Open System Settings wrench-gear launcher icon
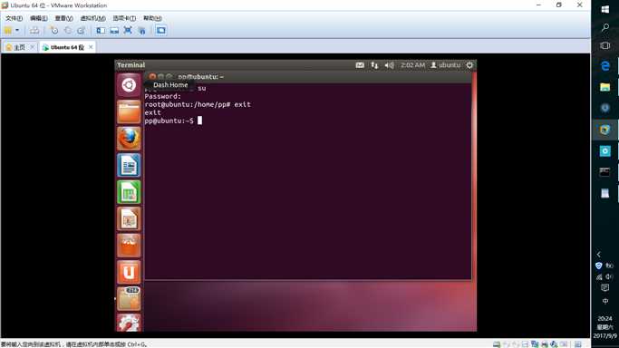 [x=129, y=324]
